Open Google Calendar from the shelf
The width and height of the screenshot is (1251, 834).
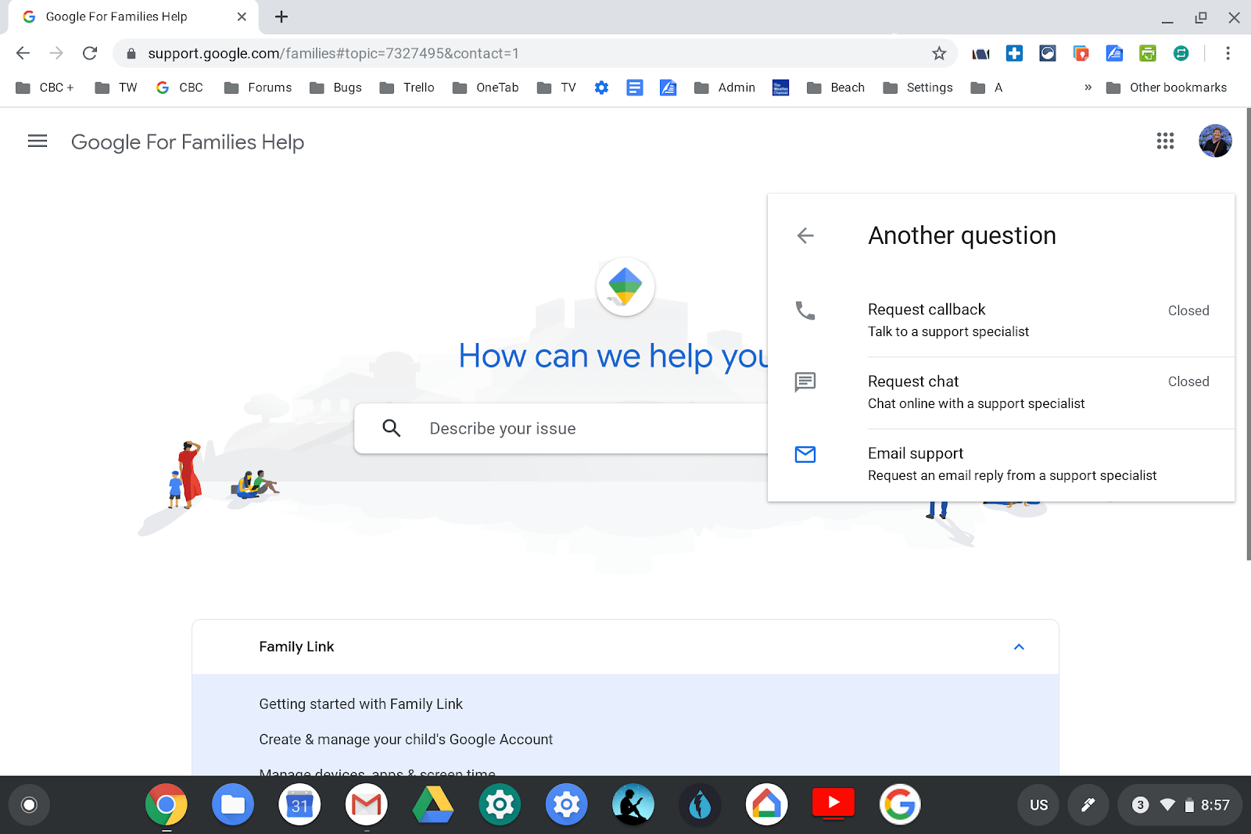[x=299, y=804]
